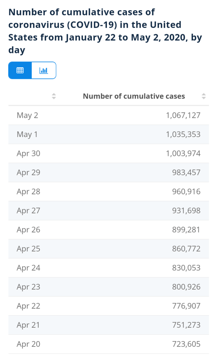Click value 983,457 for Apr 29
The image size is (217, 362).
point(186,173)
